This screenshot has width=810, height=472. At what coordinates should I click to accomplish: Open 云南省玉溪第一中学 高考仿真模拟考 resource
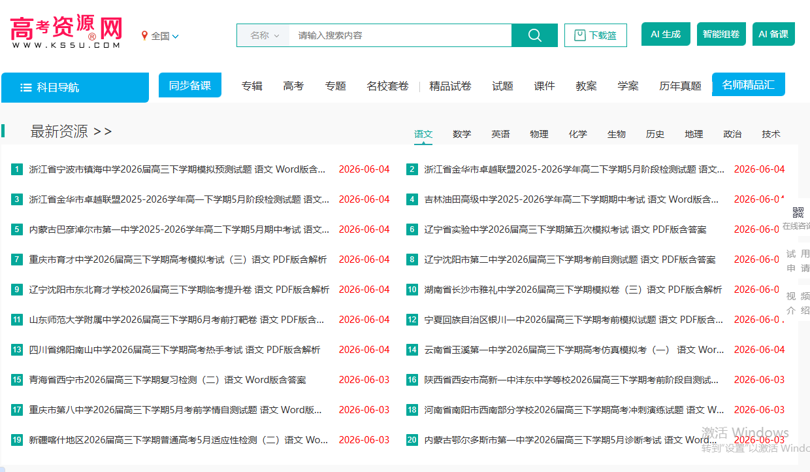click(574, 350)
